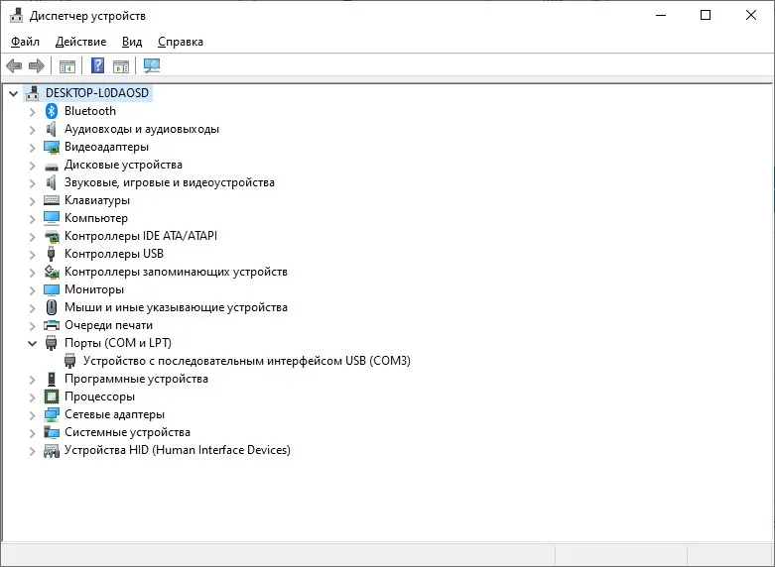Click the Контроллеры USB plug icon
This screenshot has width=775, height=567.
tap(51, 254)
